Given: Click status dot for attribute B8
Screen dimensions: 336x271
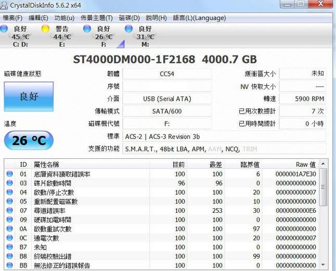Looking at the screenshot, I should coord(10,256).
